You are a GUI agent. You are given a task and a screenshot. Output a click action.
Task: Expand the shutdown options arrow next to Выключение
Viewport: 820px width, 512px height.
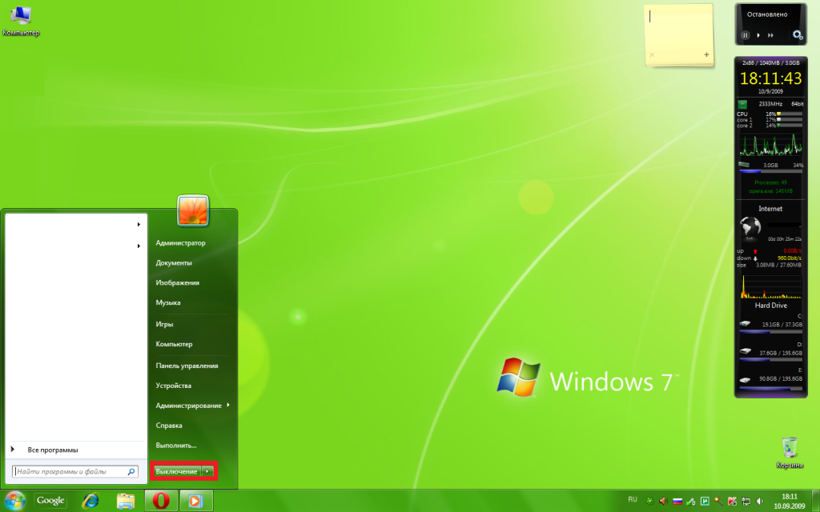(x=207, y=472)
